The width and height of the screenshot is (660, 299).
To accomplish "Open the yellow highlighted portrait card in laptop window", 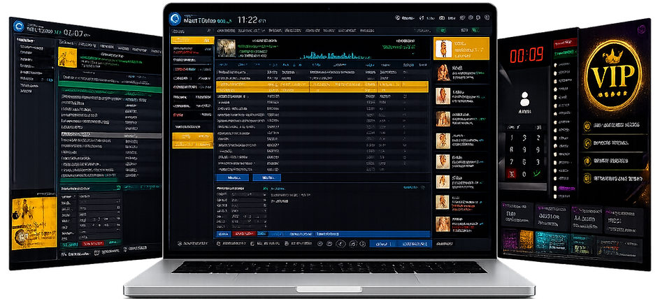I will 461,48.
